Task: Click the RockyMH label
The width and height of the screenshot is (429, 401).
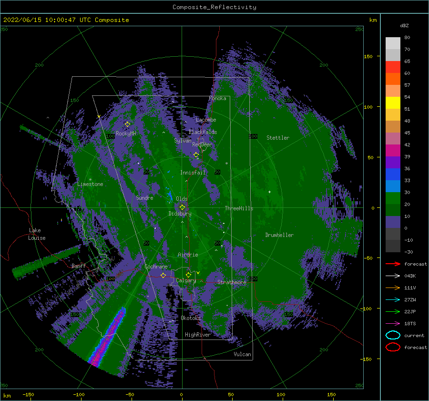Action: tap(126, 134)
